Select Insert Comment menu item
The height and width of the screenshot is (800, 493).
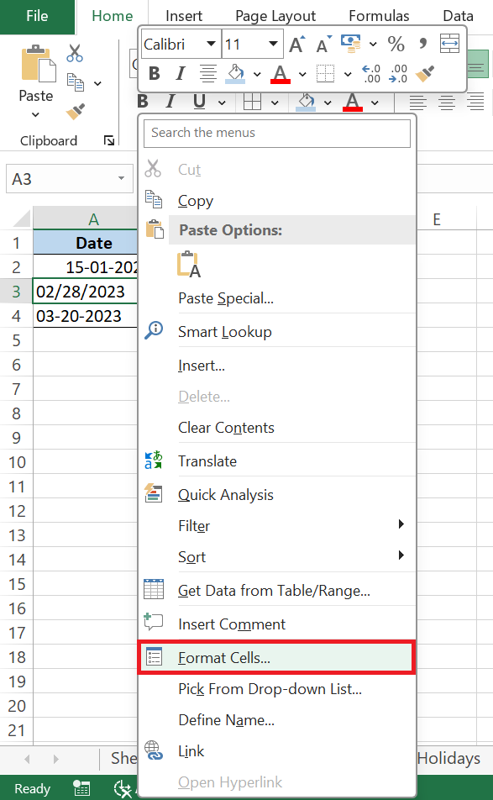pos(277,624)
